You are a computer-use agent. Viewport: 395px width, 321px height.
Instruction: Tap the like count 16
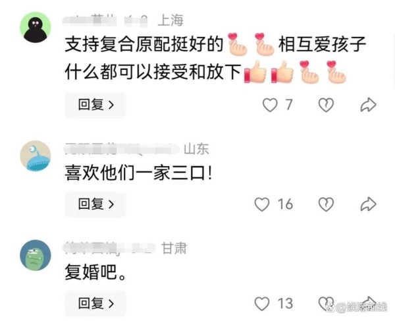click(285, 204)
